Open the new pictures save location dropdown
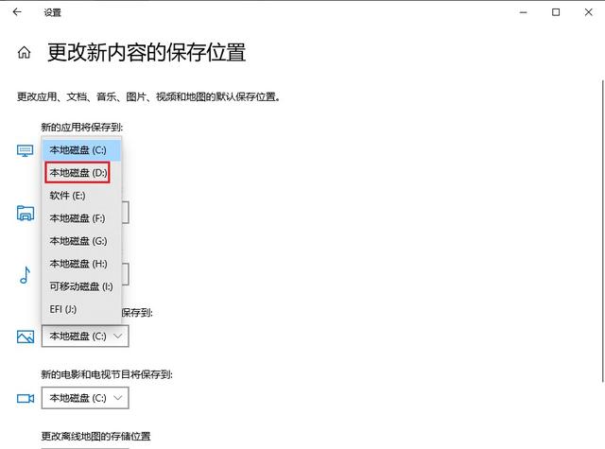Viewport: 605px width, 449px height. [x=85, y=336]
